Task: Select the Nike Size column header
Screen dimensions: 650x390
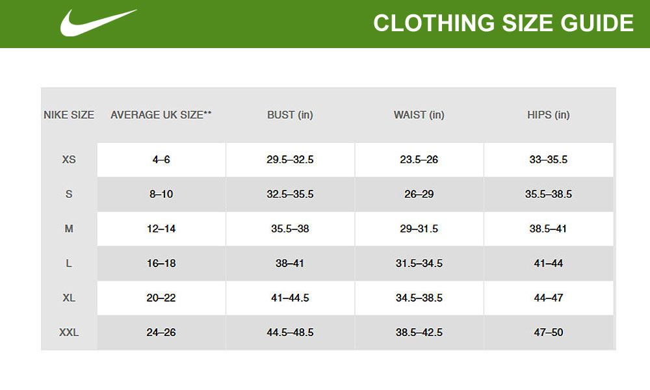Action: pos(69,115)
